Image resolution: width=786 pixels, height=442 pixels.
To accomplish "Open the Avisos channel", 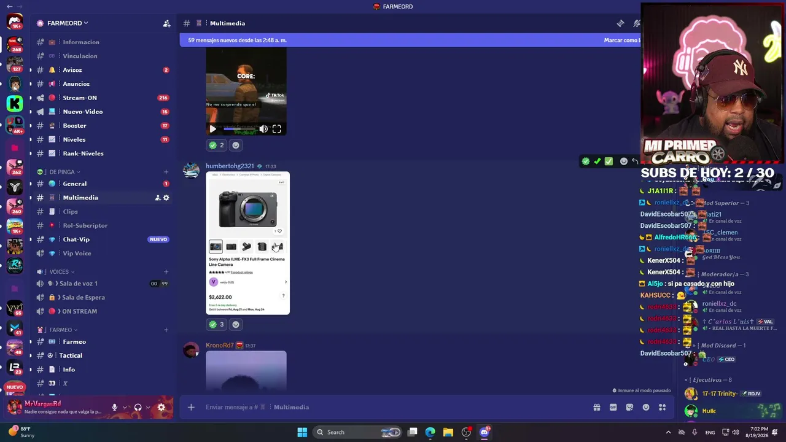I will [x=103, y=70].
